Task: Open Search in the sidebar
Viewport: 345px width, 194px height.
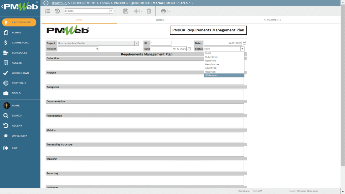Action: click(17, 116)
